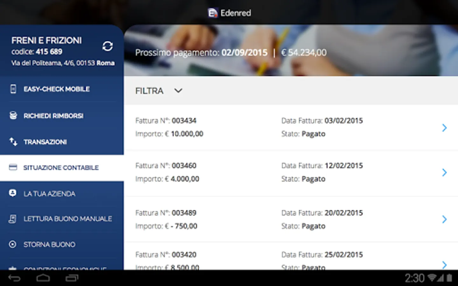The width and height of the screenshot is (458, 286).
Task: Tap the Android home navigation icon
Action: (43, 278)
